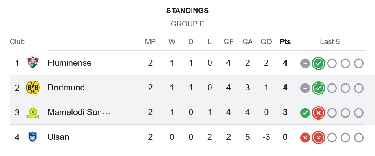Open Dortmund's latest win checkmark icon
The height and width of the screenshot is (156, 375).
point(319,88)
